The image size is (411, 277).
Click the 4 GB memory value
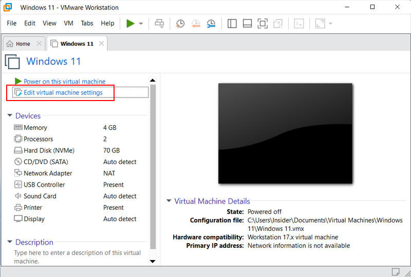(x=110, y=128)
